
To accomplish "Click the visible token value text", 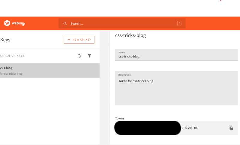I will click(x=189, y=128).
